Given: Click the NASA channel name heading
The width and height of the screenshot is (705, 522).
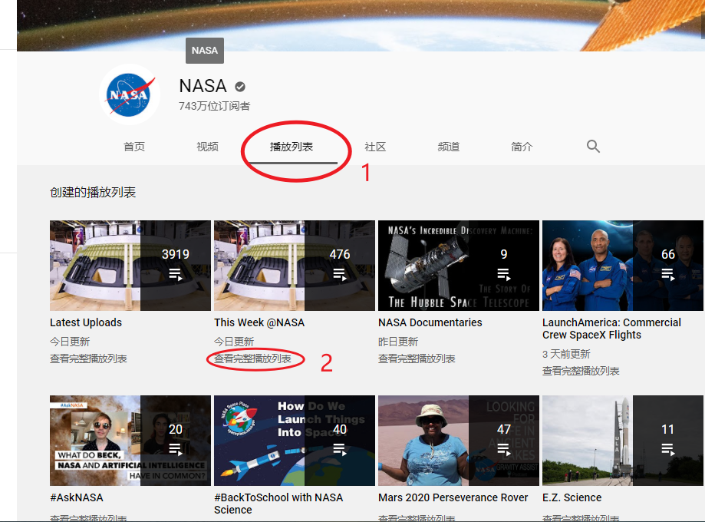Looking at the screenshot, I should 203,86.
